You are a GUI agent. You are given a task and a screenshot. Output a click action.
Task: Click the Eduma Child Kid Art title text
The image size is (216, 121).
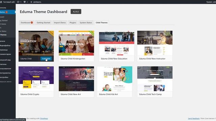pos(108,94)
